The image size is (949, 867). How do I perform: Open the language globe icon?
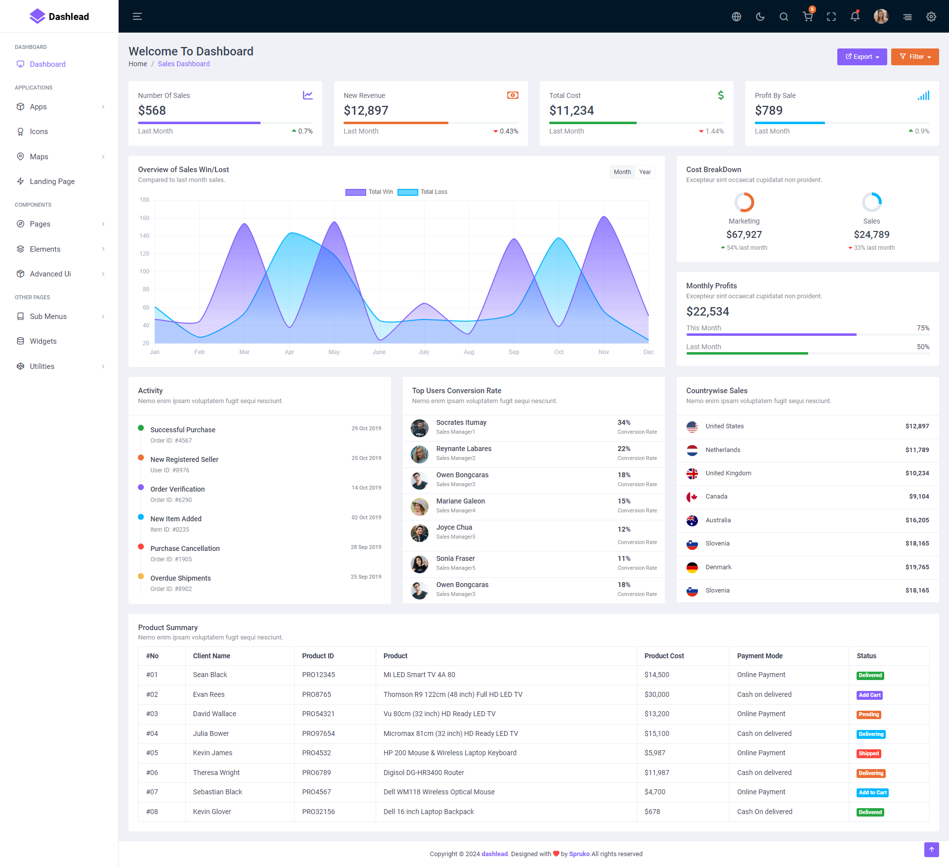[x=736, y=17]
